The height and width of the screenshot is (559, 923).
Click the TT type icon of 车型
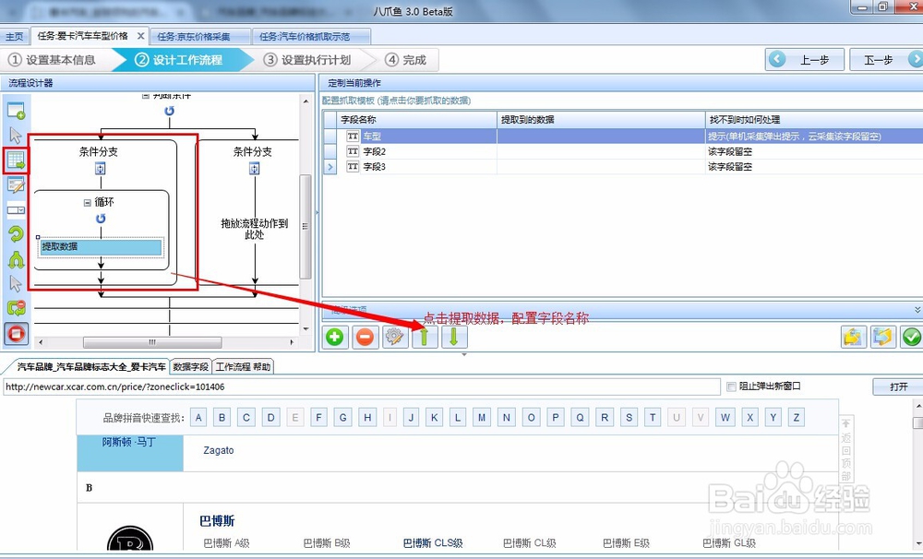tap(353, 136)
